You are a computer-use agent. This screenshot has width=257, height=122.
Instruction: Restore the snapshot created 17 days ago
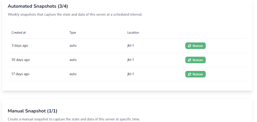tap(196, 74)
